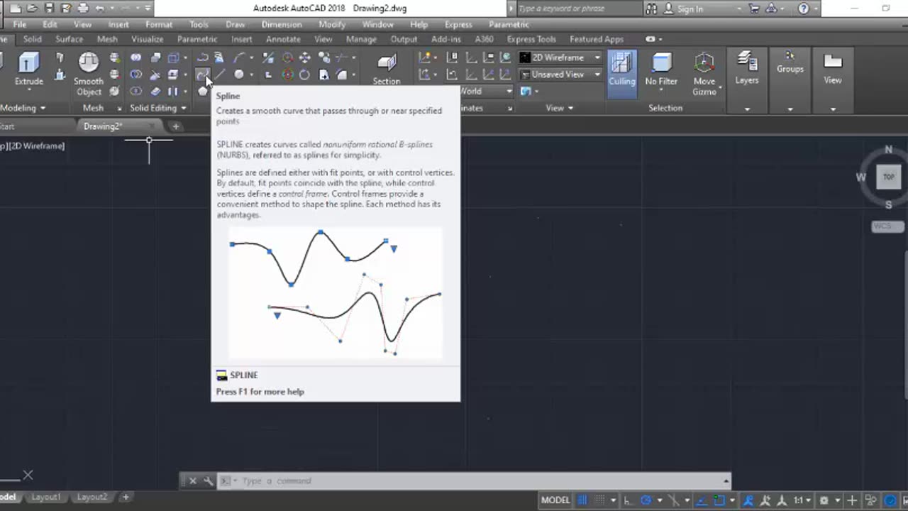Viewport: 908px width, 511px height.
Task: Click Undo in the quick access toolbar
Action: point(100,9)
